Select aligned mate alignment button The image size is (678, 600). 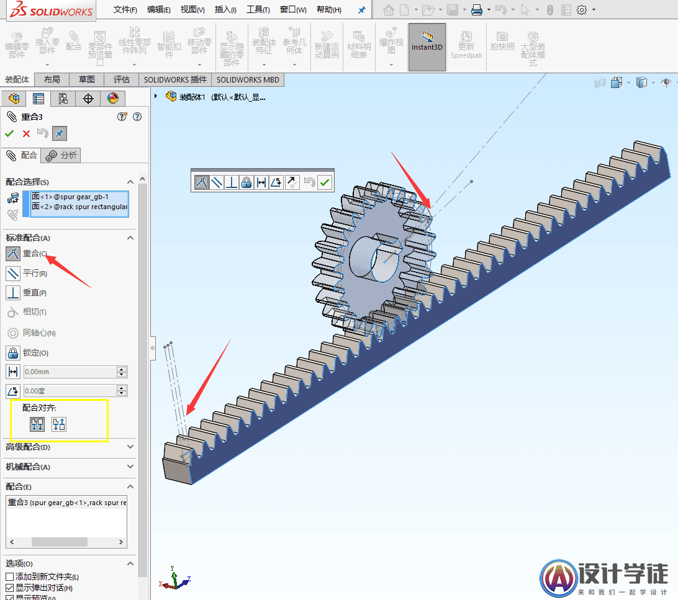[x=37, y=424]
